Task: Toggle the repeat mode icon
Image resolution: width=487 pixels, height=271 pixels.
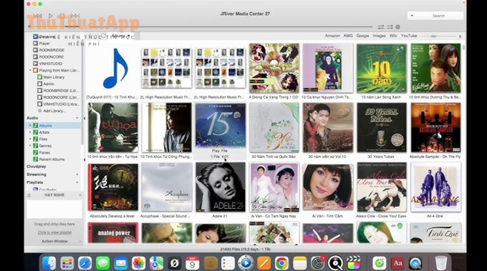Action: 381,27
